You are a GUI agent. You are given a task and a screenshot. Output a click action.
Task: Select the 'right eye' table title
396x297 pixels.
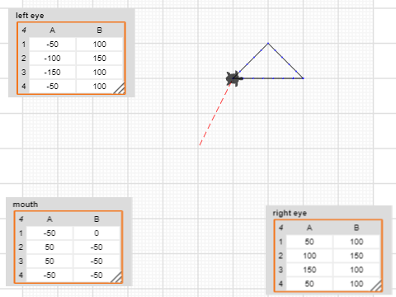pyautogui.click(x=290, y=213)
